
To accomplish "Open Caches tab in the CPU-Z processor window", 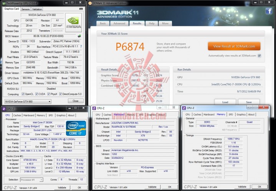I will [x=17, y=115].
